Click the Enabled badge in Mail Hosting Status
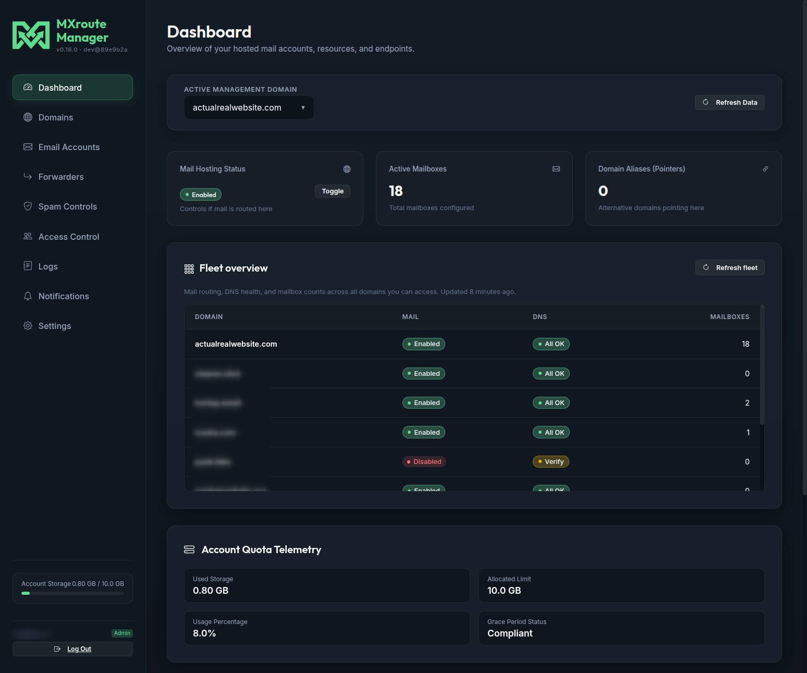Image resolution: width=807 pixels, height=673 pixels. (201, 194)
